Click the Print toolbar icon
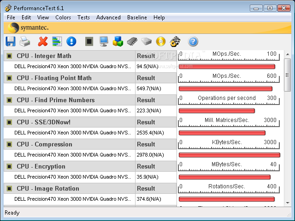The height and width of the screenshot is (221, 295). (25, 41)
